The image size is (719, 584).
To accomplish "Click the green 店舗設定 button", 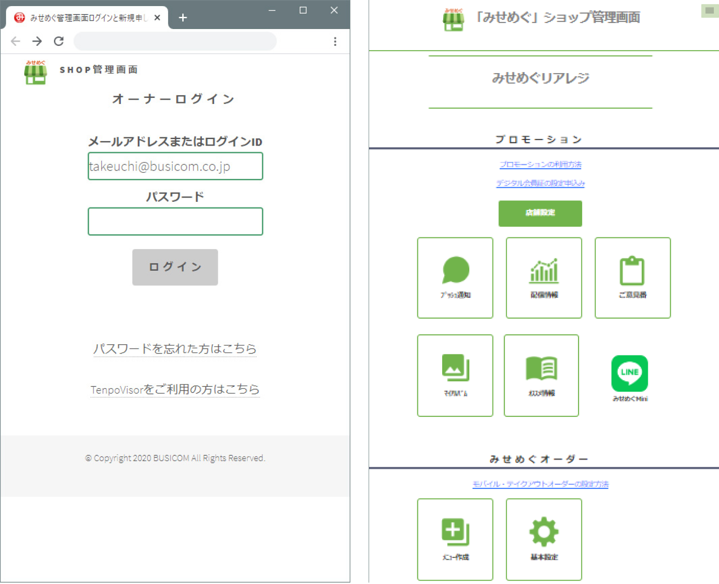I will (x=540, y=213).
